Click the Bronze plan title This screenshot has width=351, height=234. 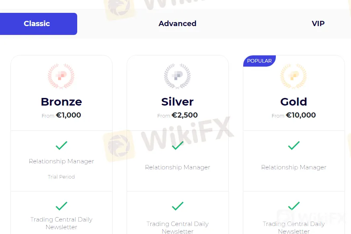(61, 102)
